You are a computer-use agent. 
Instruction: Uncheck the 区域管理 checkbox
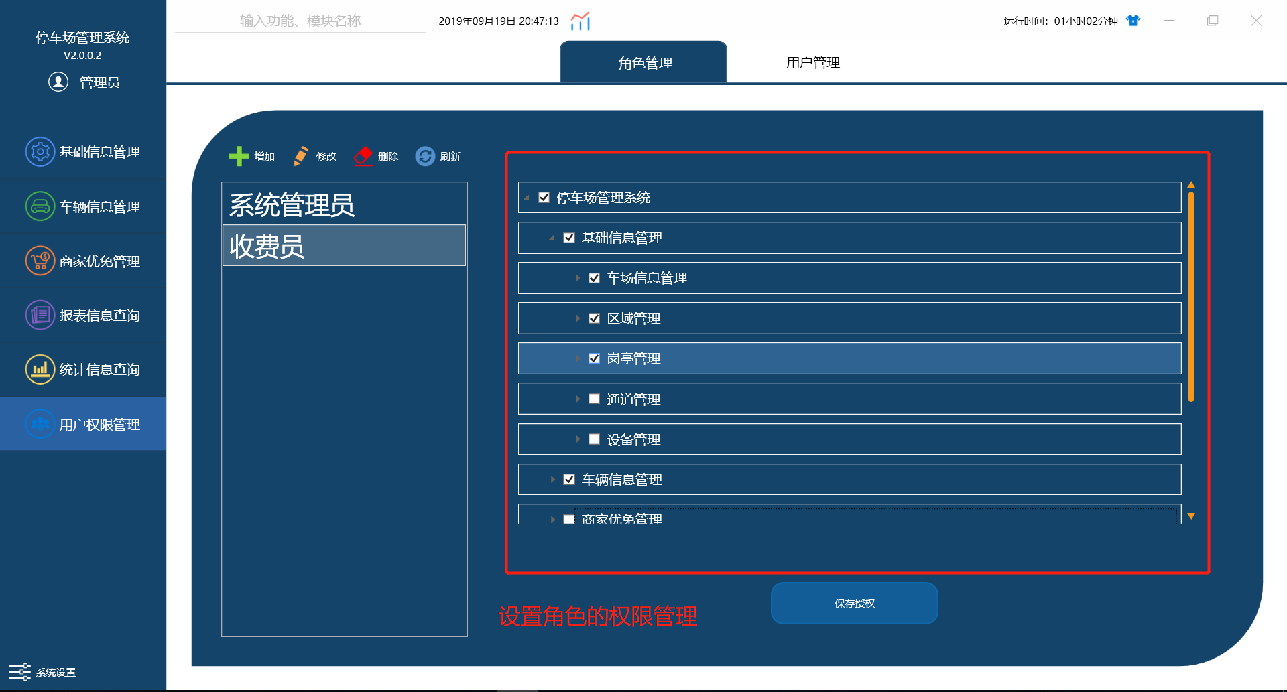[594, 318]
